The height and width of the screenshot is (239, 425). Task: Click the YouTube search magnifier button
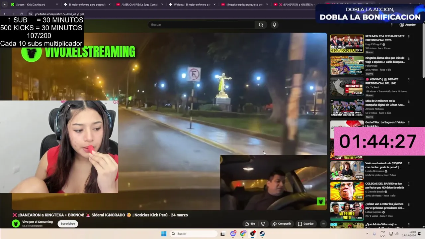coord(261,25)
